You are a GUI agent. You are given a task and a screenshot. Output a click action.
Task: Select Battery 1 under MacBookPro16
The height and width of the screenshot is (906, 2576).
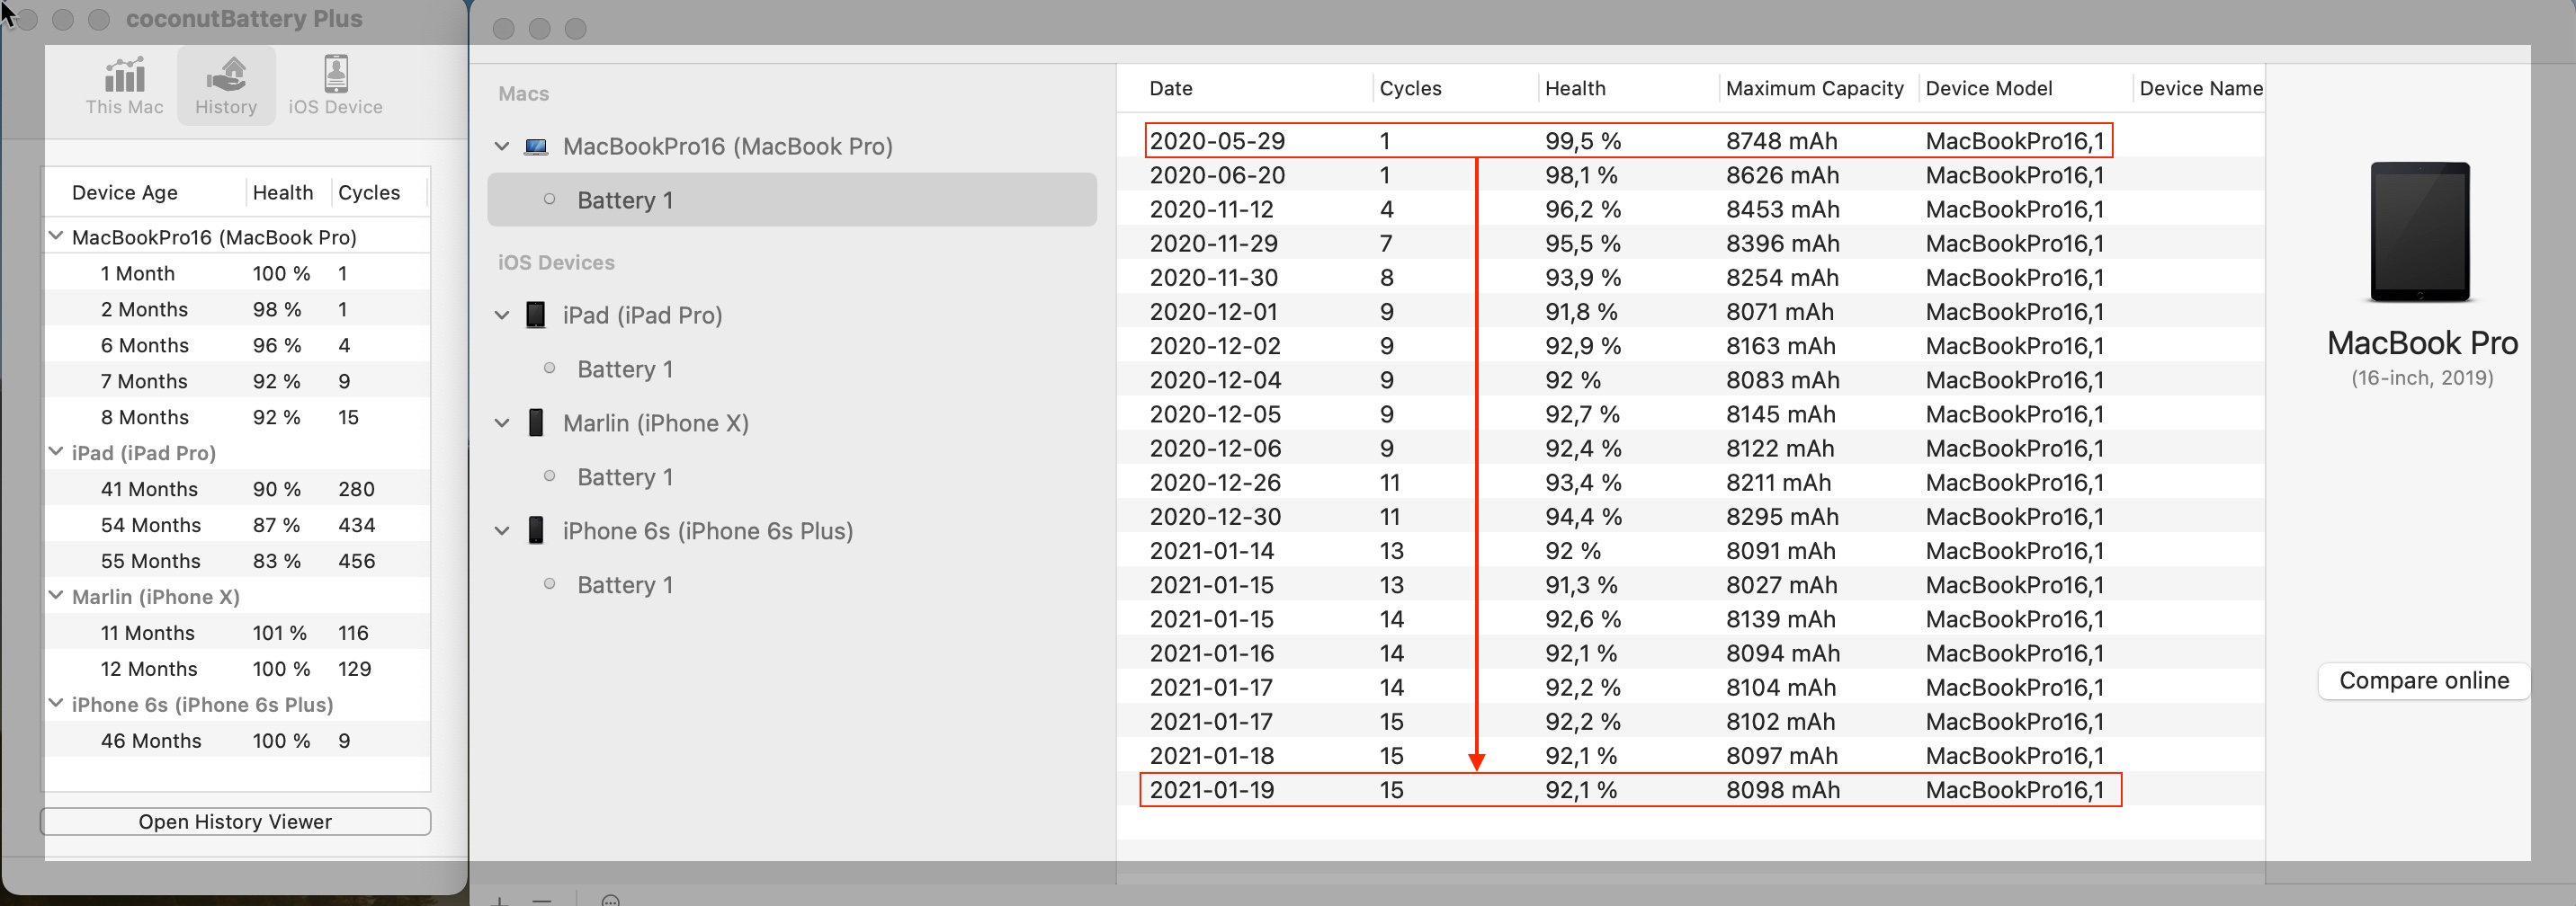(792, 200)
